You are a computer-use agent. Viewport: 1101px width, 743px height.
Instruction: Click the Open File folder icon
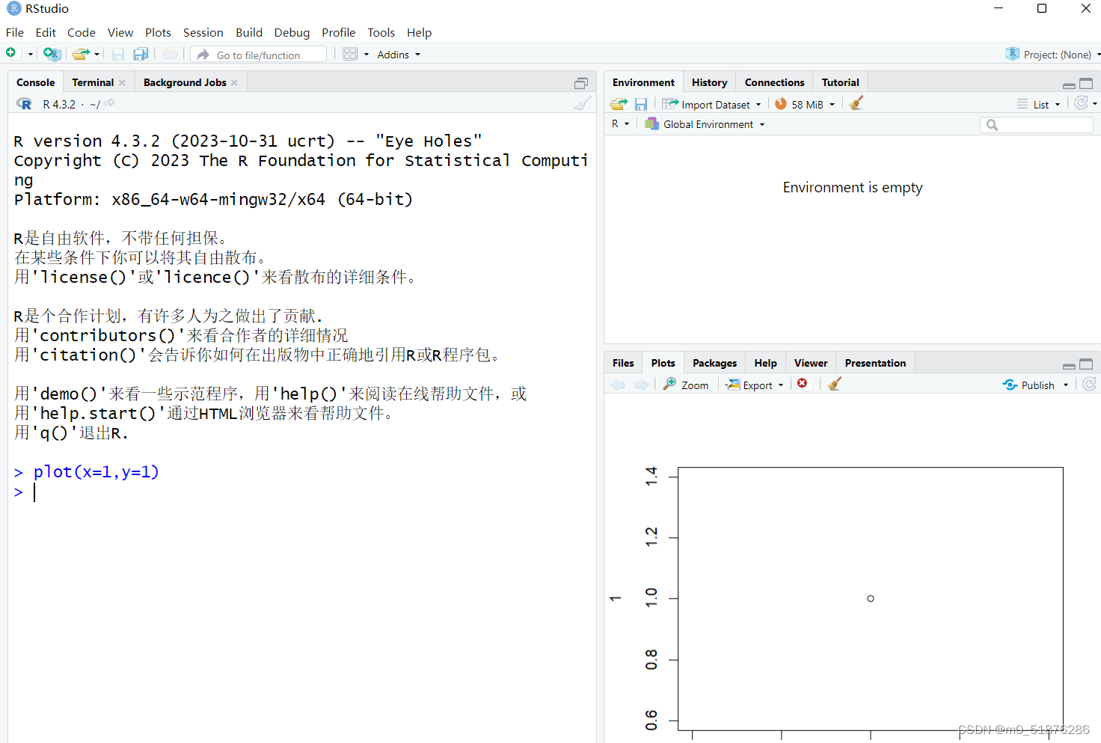[81, 54]
